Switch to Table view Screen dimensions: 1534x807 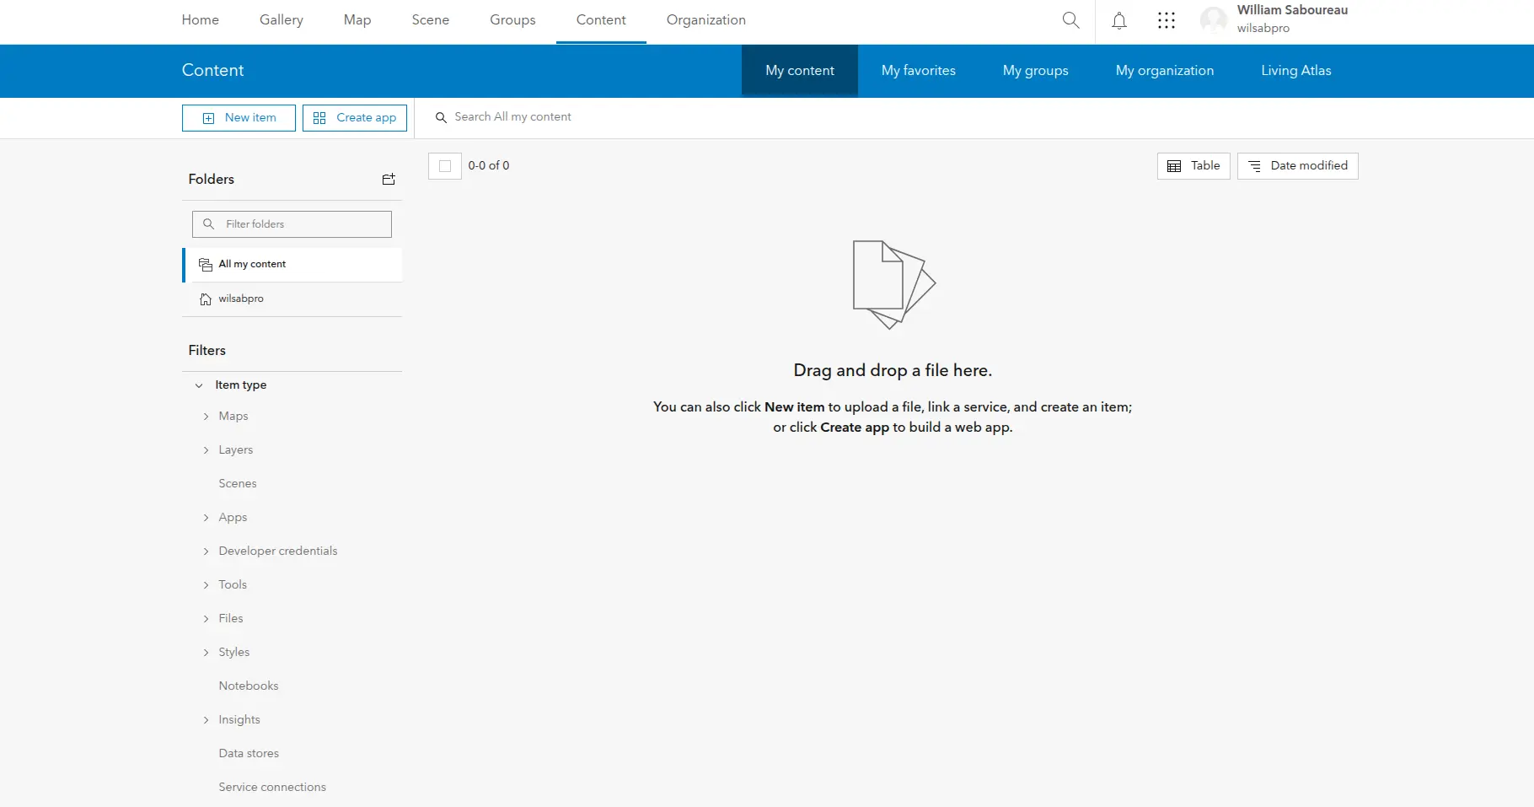1192,165
